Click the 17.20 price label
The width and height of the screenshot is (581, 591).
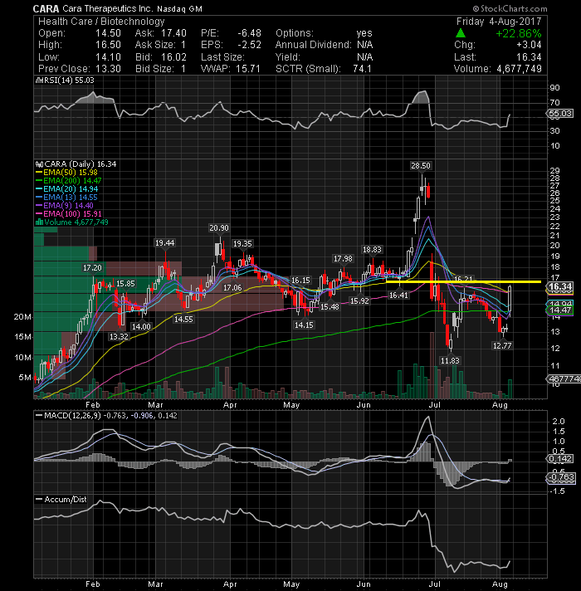tap(92, 267)
